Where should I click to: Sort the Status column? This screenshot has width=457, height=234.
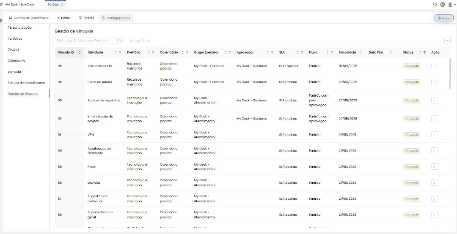click(420, 52)
